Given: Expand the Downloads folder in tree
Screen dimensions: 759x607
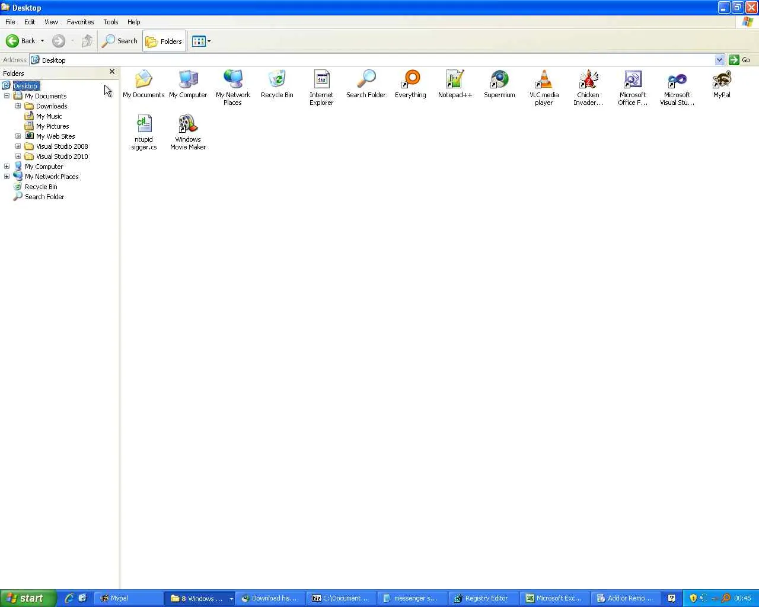Looking at the screenshot, I should [x=18, y=106].
